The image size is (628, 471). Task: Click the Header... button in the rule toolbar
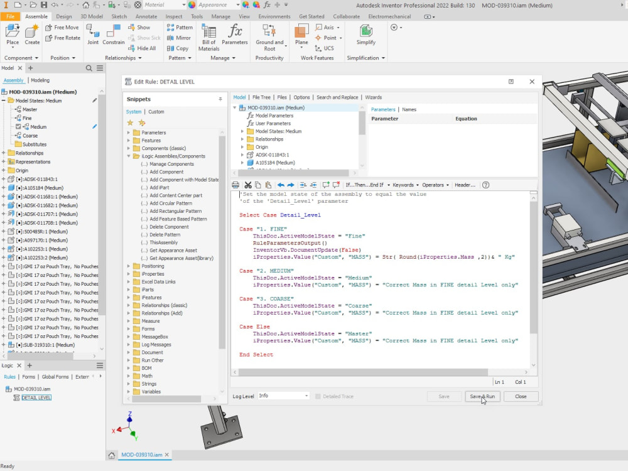pyautogui.click(x=467, y=185)
